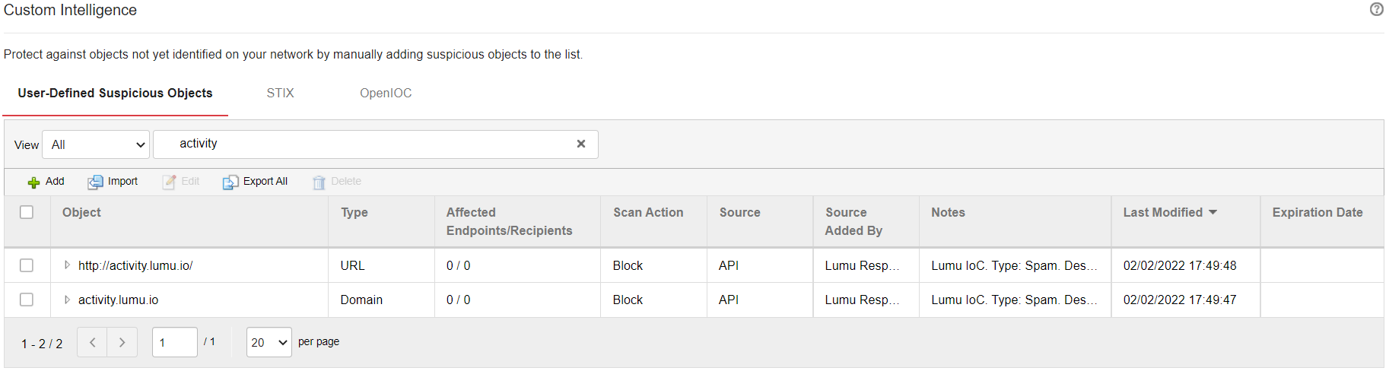1389x371 pixels.
Task: Click API source in Domain row
Action: [x=728, y=300]
